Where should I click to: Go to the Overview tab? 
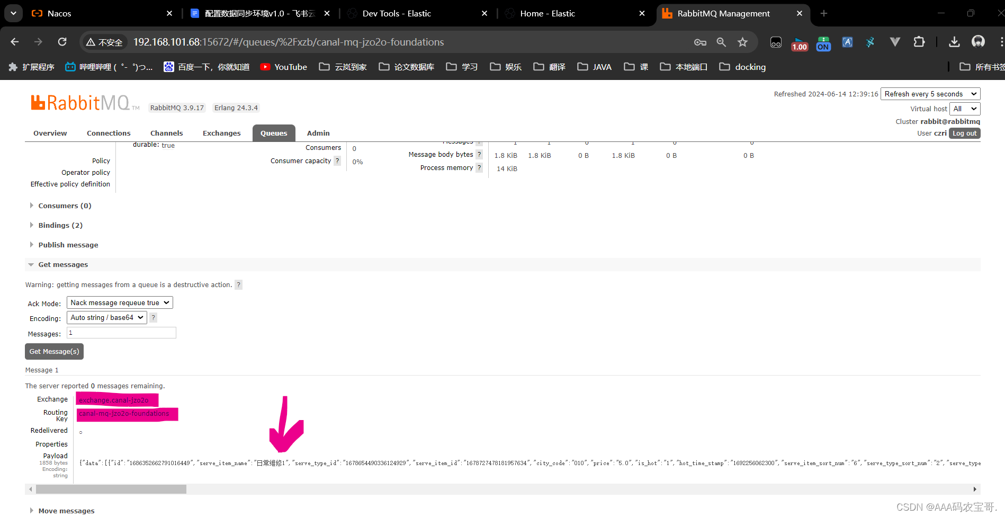click(x=50, y=133)
